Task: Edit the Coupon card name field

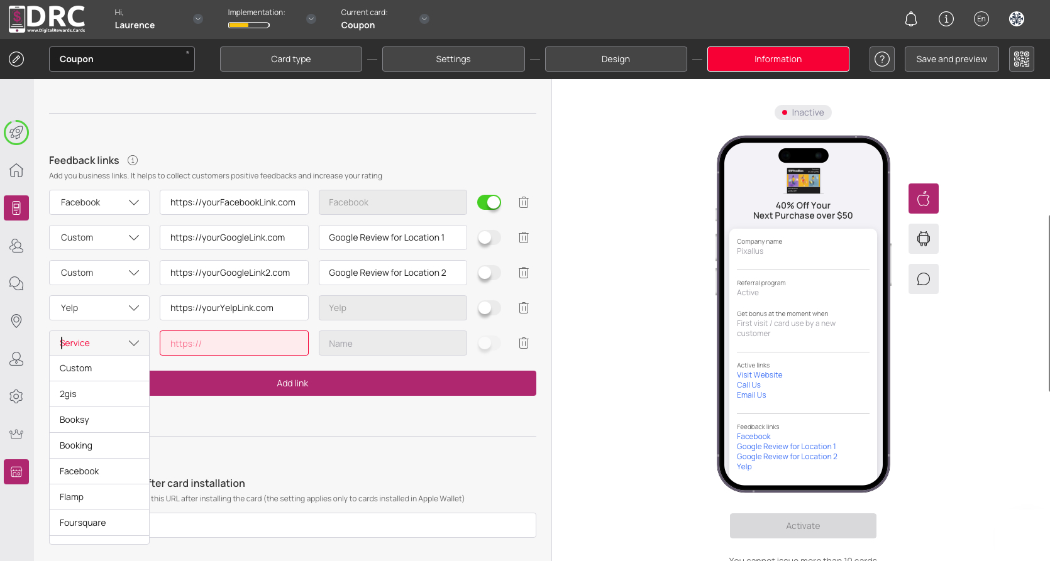Action: [x=122, y=59]
